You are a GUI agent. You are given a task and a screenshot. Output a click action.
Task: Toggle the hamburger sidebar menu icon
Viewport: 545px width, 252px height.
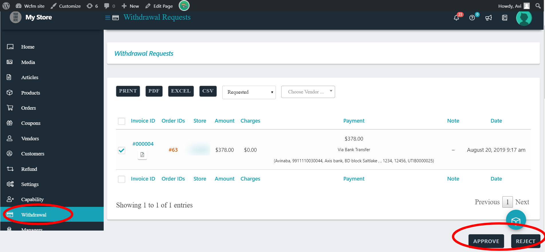[108, 18]
